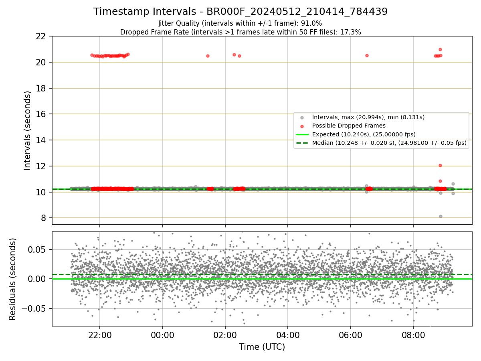This screenshot has width=481, height=361.
Task: Click the 'Residuals (seconds)' y-axis label
Action: pyautogui.click(x=12, y=279)
